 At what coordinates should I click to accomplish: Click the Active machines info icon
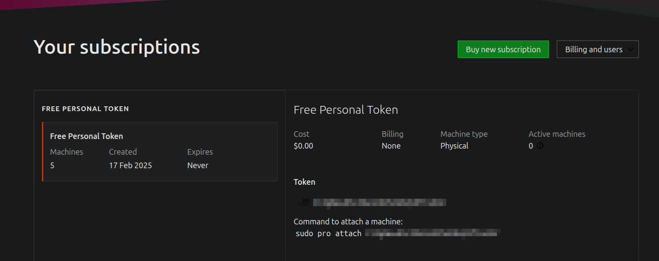click(540, 146)
